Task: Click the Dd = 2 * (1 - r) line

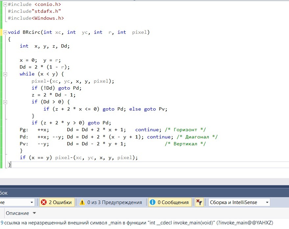Action: tap(45, 67)
